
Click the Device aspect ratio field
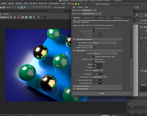97,80
